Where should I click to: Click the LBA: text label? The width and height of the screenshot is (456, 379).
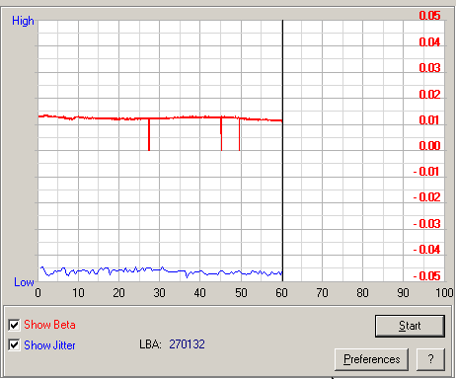pos(150,344)
